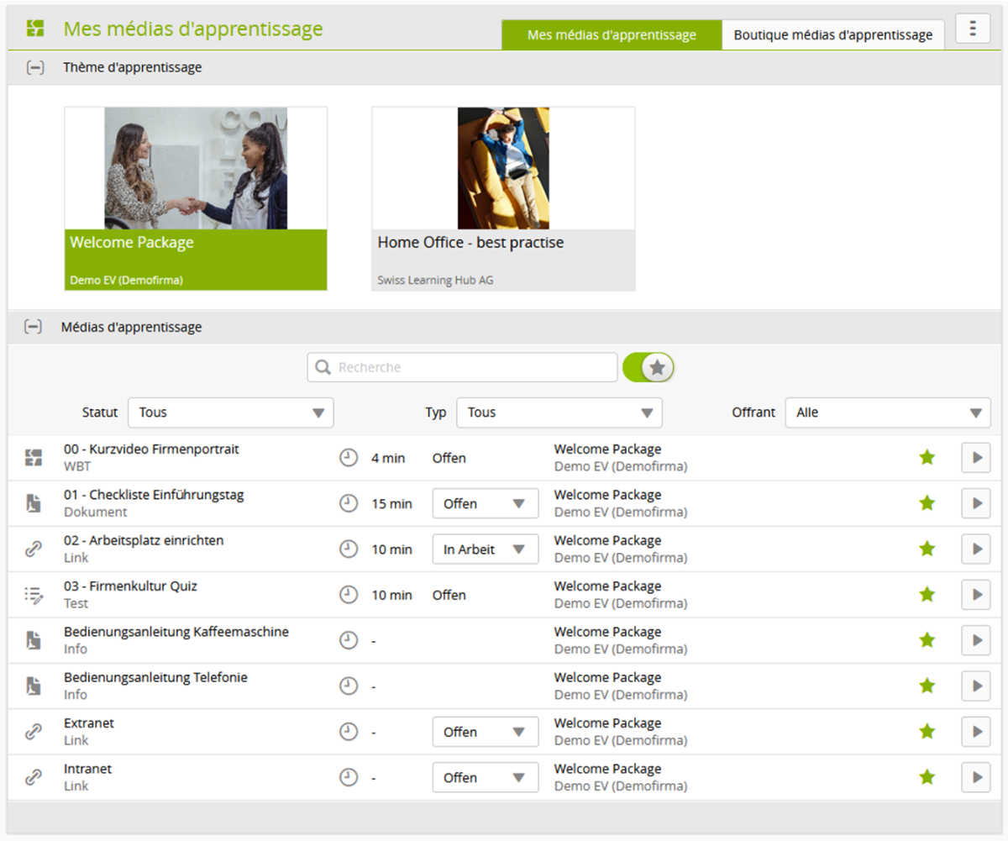This screenshot has height=841, width=1008.
Task: Collapse the Thème d'apprentissage section
Action: click(x=34, y=67)
